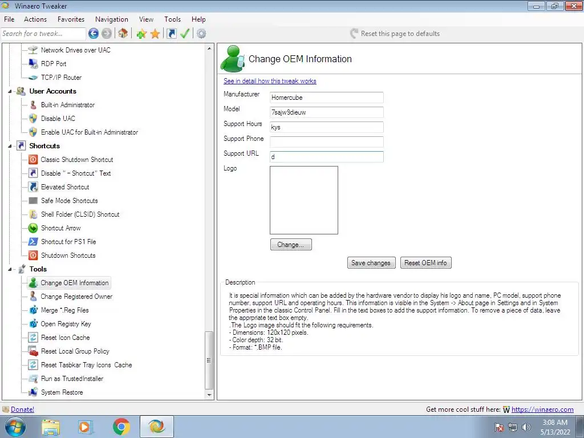
Task: Open settings gear toolbar icon
Action: (201, 34)
